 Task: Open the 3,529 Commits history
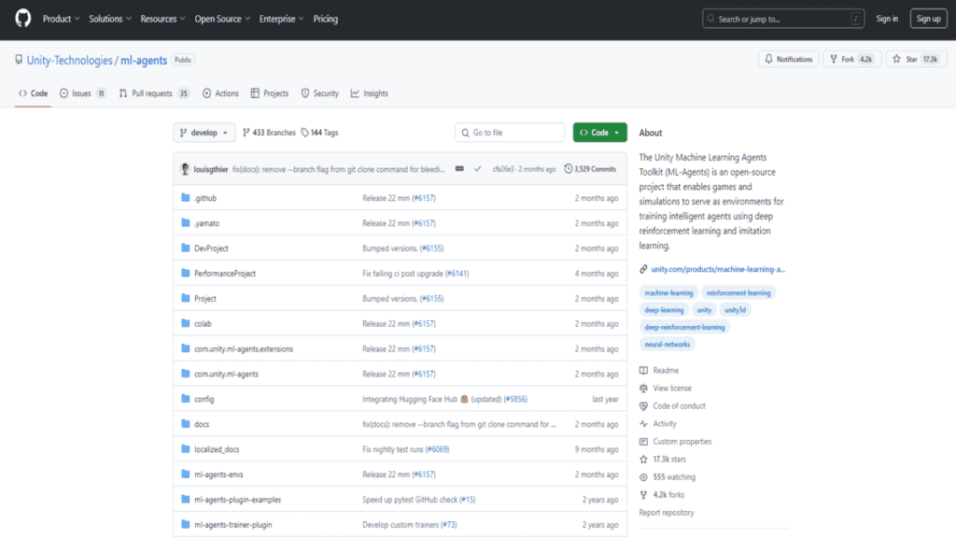(590, 169)
